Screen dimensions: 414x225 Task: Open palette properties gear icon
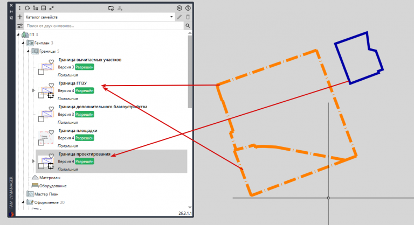pos(11,18)
